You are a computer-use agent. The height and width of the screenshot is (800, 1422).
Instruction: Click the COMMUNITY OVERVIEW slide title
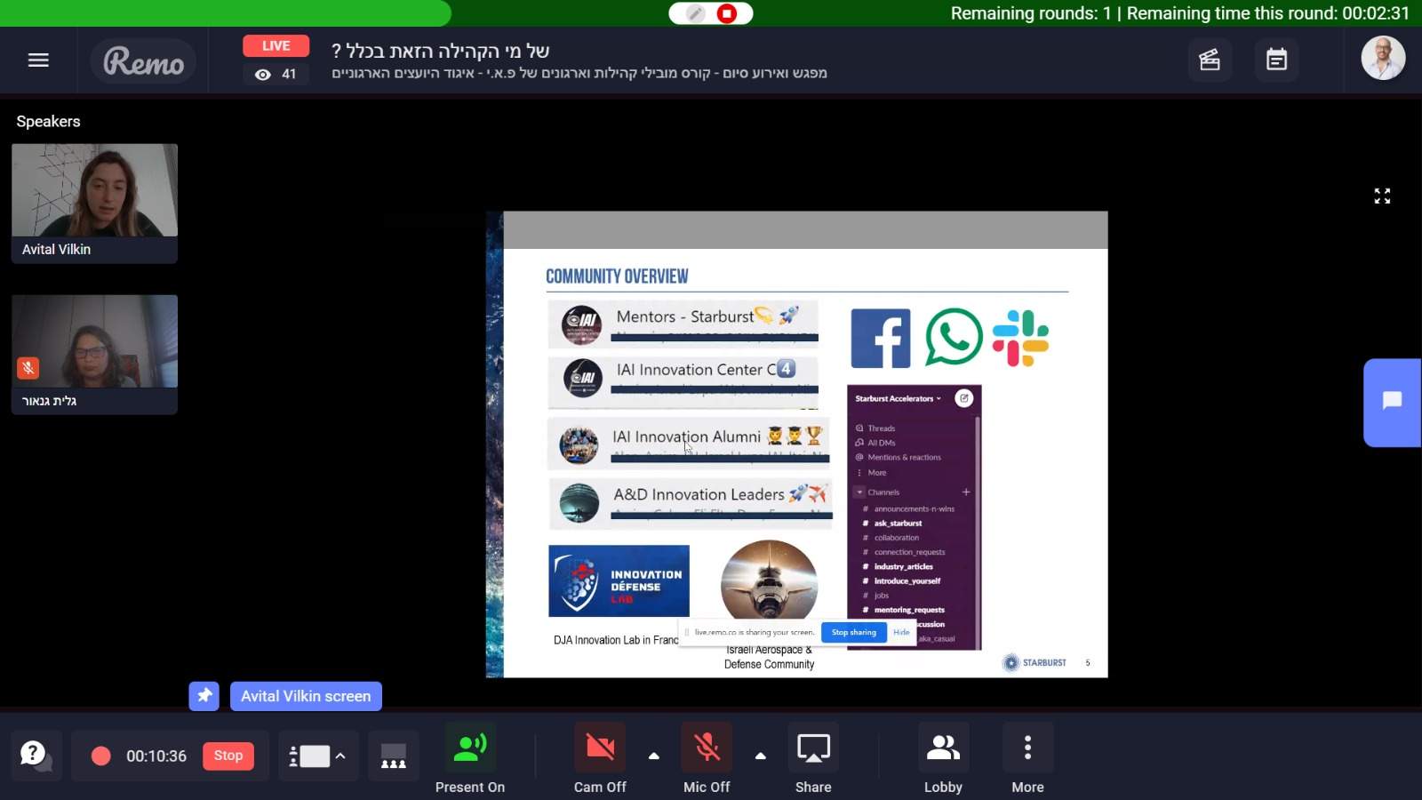coord(617,276)
